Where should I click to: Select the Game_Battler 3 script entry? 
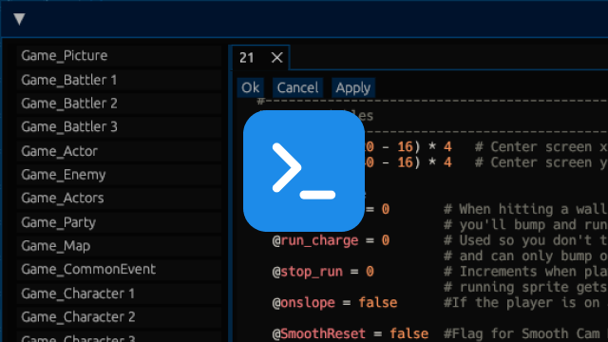coord(119,127)
